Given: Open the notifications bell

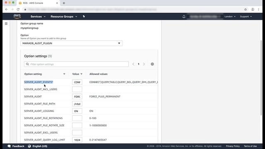Looking at the screenshot, I should [x=184, y=17].
